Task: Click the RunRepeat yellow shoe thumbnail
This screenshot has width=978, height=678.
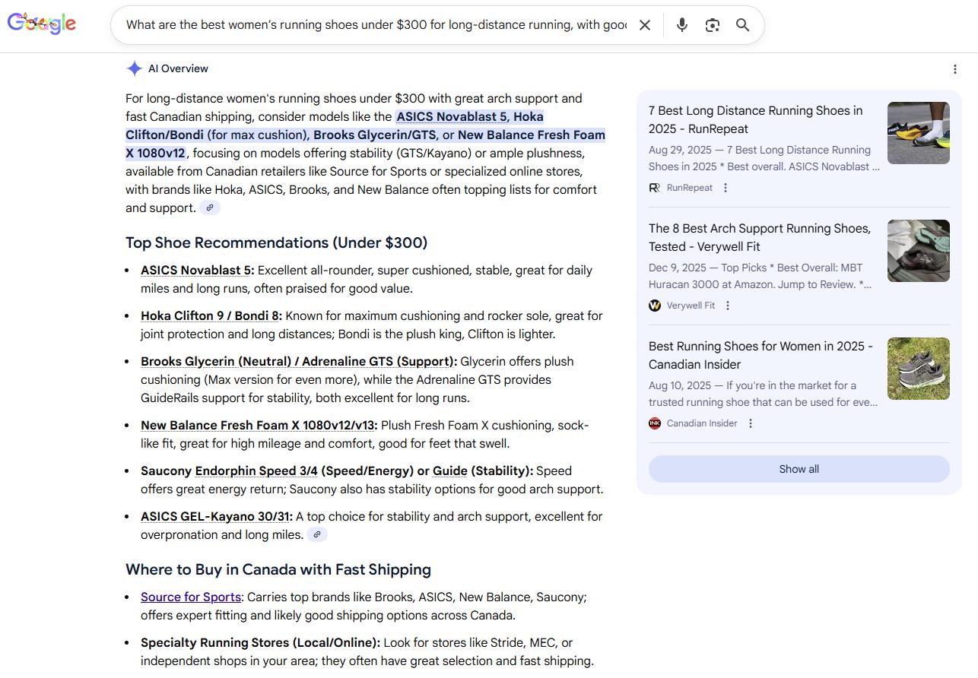Action: click(x=918, y=133)
